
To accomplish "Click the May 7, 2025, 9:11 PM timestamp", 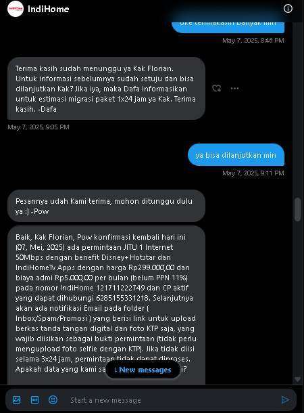I will pyautogui.click(x=253, y=173).
